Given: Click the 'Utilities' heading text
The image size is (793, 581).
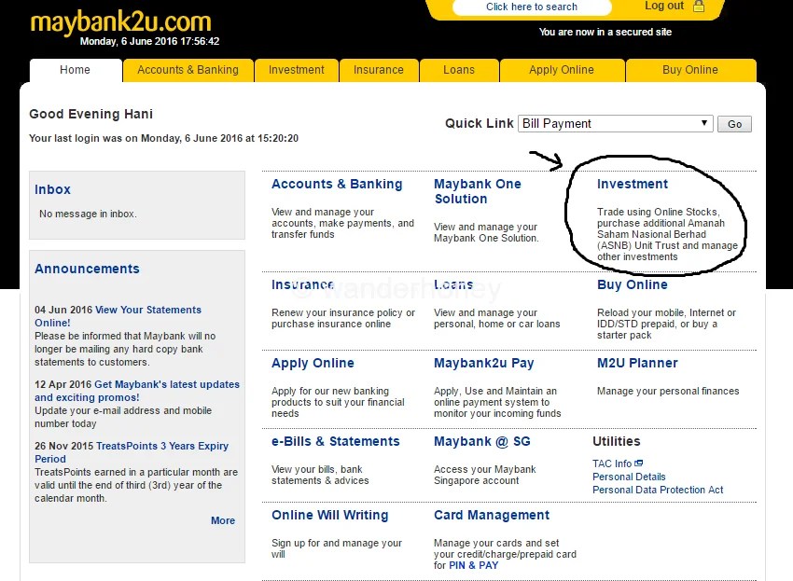Looking at the screenshot, I should tap(617, 441).
